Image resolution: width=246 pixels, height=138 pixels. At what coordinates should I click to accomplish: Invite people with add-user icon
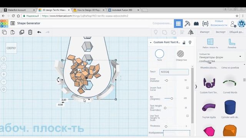coord(233,24)
